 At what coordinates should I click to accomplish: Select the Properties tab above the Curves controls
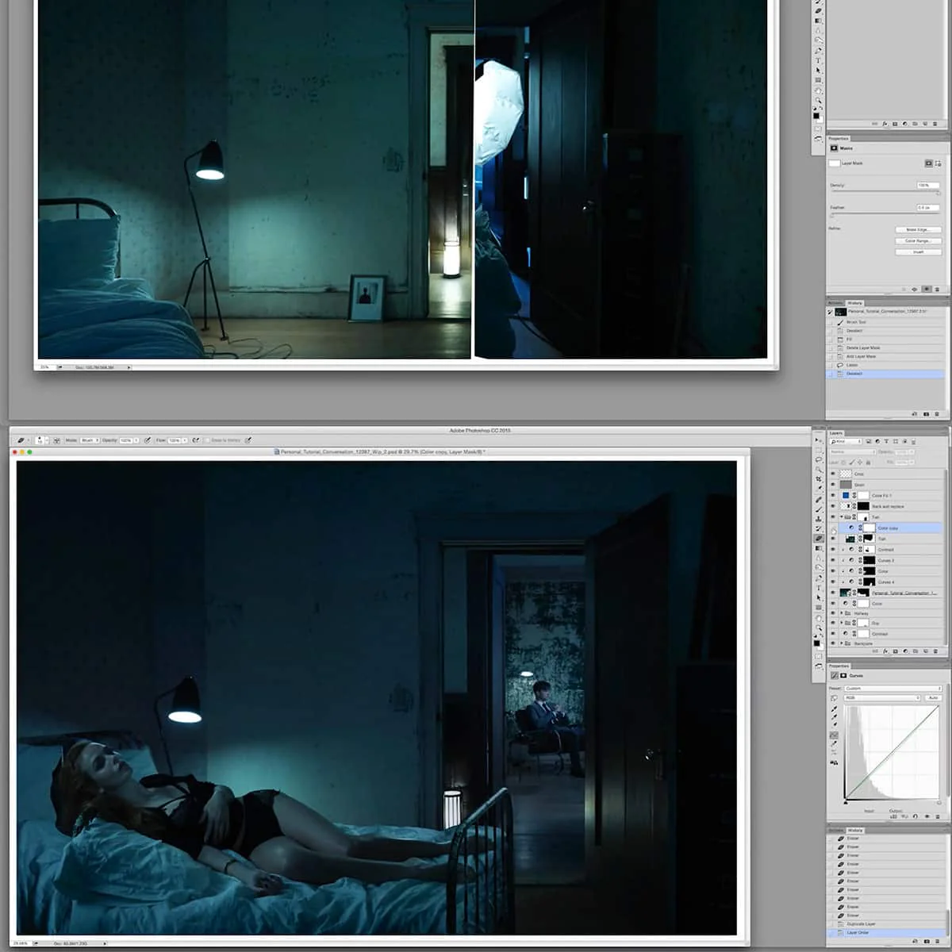point(839,666)
